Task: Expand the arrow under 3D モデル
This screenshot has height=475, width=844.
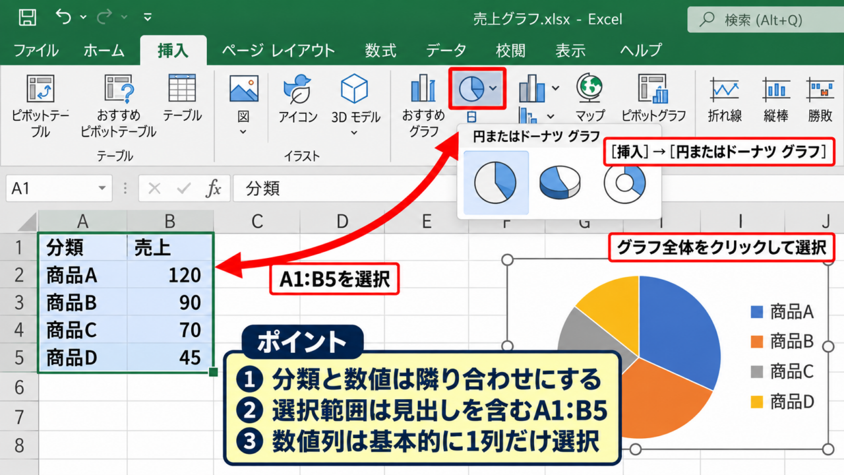Action: click(355, 133)
